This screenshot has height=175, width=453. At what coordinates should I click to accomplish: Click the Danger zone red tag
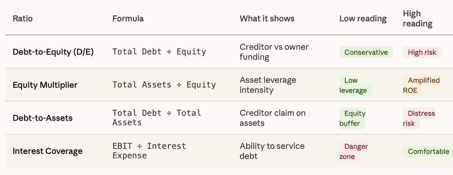coord(354,151)
